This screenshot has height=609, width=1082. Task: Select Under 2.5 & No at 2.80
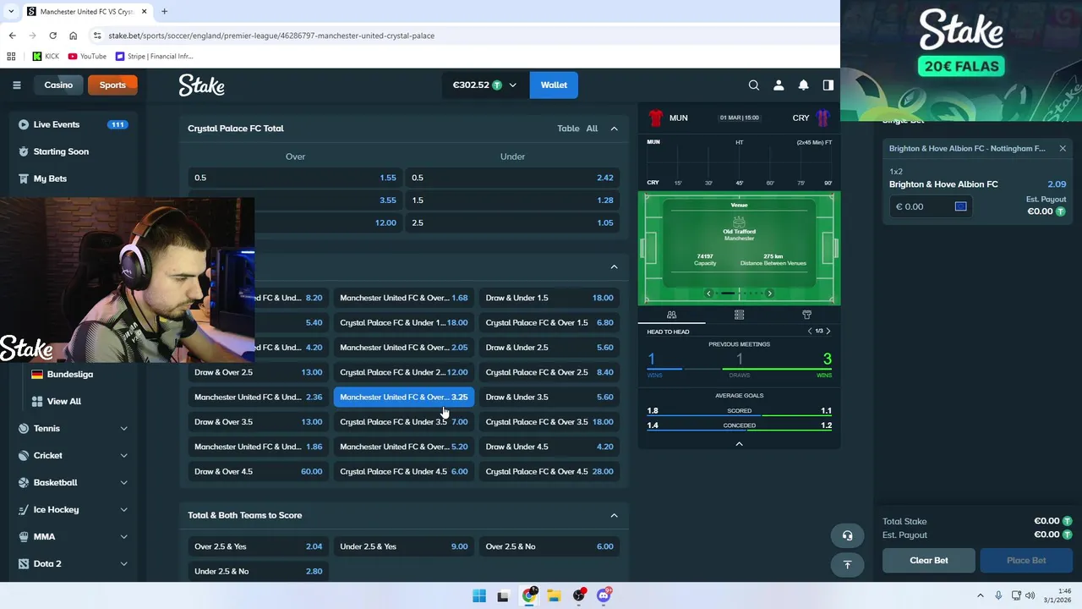(258, 571)
